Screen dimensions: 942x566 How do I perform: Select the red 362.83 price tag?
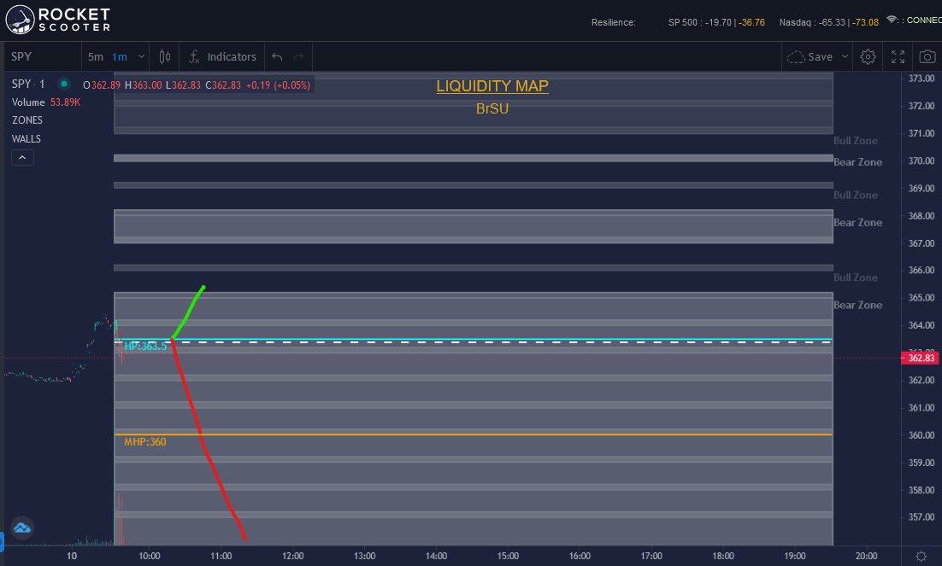pyautogui.click(x=921, y=358)
